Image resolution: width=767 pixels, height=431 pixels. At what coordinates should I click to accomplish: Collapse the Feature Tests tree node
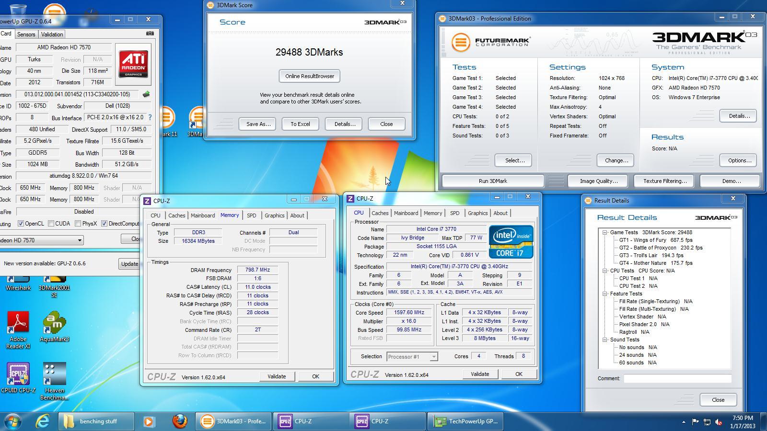pyautogui.click(x=605, y=294)
